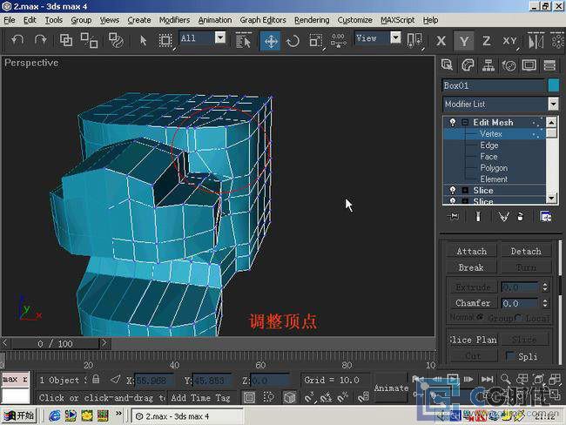
Task: Click the Select and Manipulate icon
Action: click(x=338, y=40)
